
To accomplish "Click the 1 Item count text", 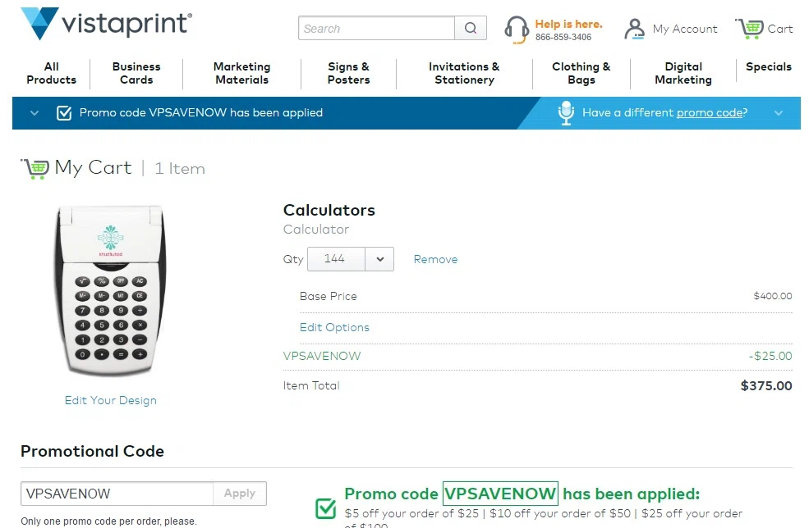I will 180,168.
